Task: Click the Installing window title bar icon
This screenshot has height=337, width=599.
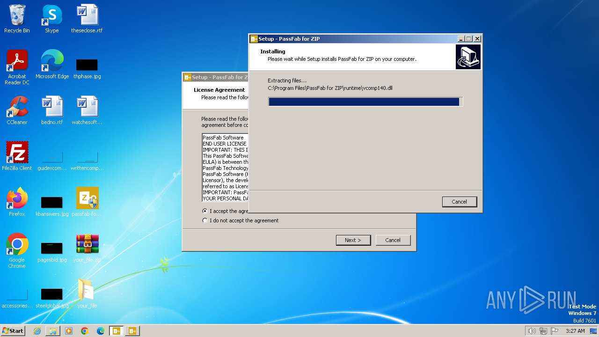Action: (254, 39)
